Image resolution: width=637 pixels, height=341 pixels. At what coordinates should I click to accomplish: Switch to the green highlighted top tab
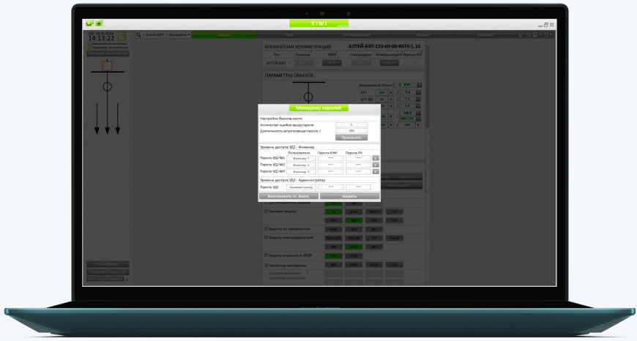pos(224,34)
